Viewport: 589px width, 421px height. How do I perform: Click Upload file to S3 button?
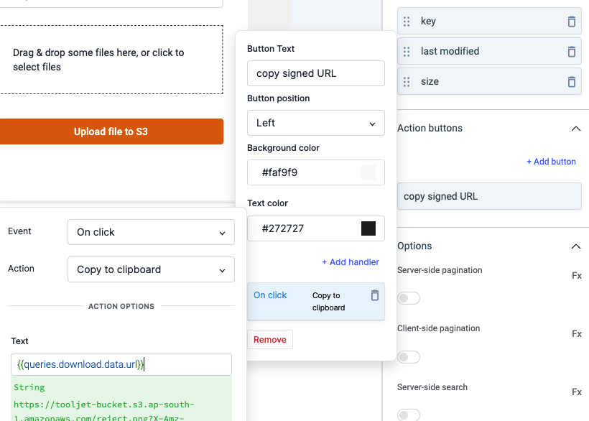(x=111, y=131)
